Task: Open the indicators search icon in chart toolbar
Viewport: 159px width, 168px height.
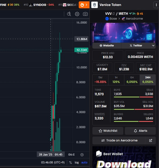Action: (x=69, y=14)
